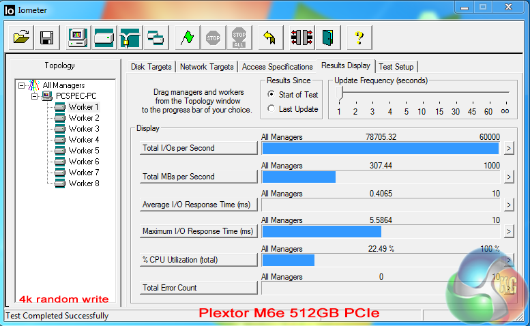This screenshot has width=530, height=326.
Task: Click Total MBs per Second button
Action: tap(198, 177)
